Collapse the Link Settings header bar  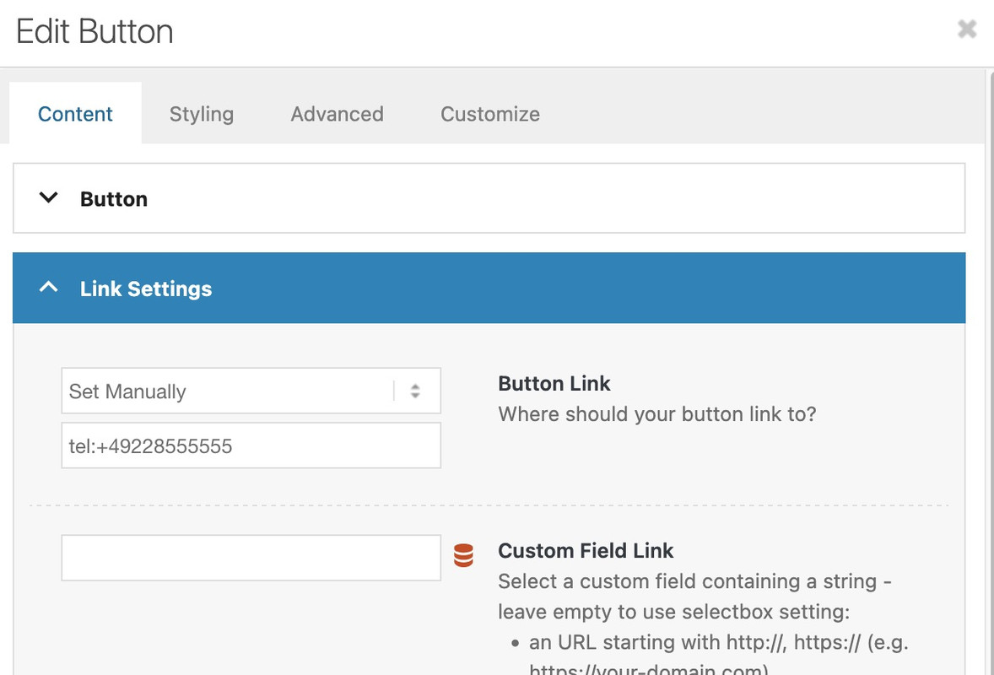tap(489, 289)
